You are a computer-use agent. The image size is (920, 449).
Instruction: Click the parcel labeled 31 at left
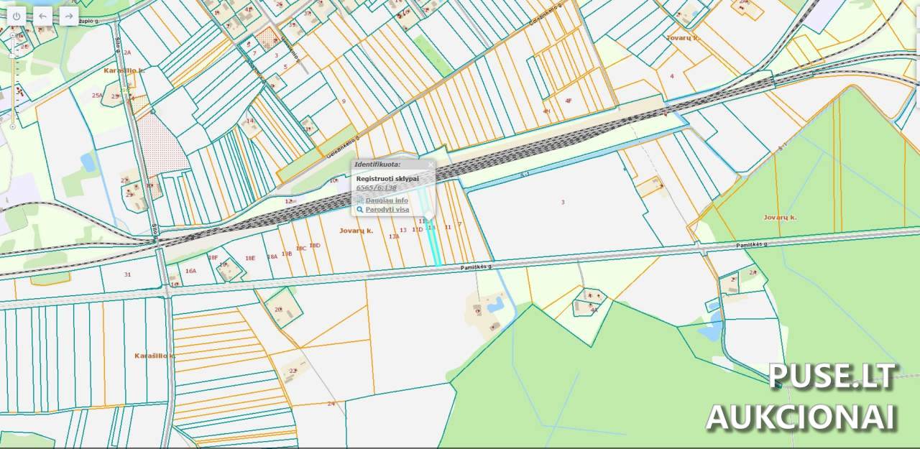coord(127,274)
